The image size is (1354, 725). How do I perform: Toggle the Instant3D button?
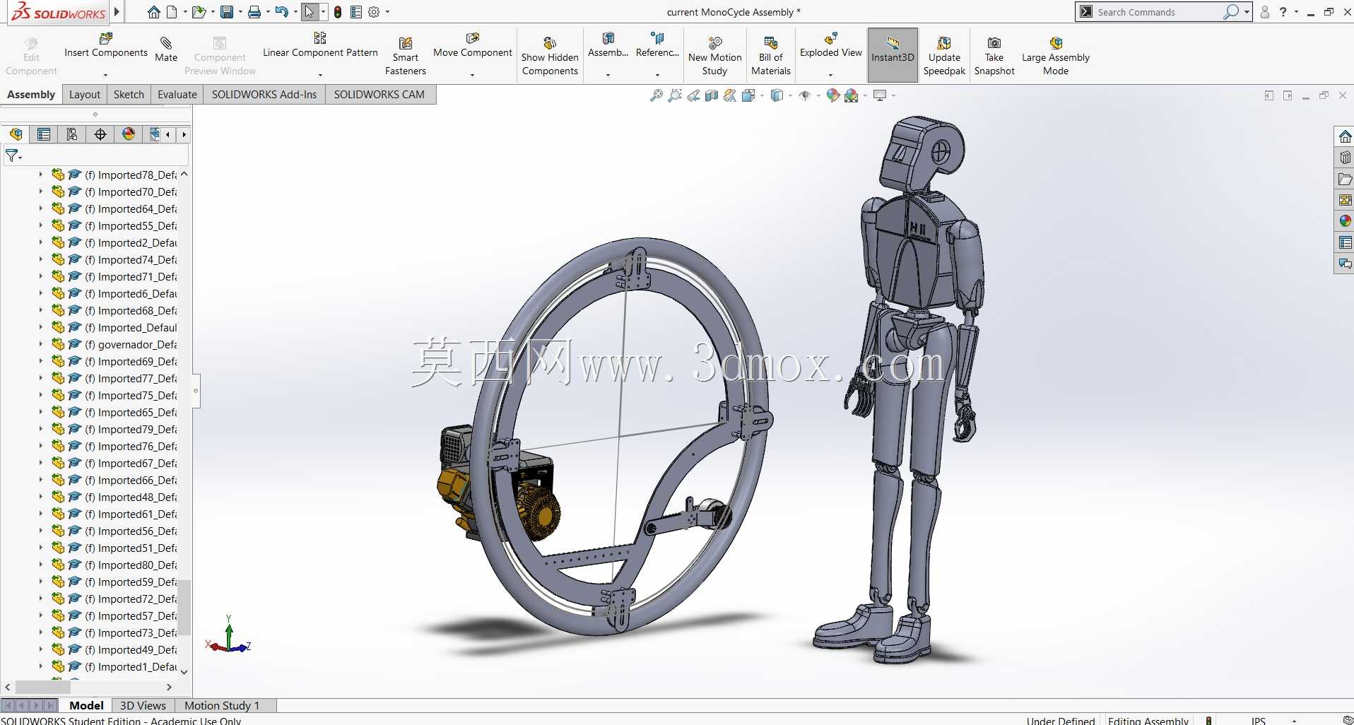893,55
